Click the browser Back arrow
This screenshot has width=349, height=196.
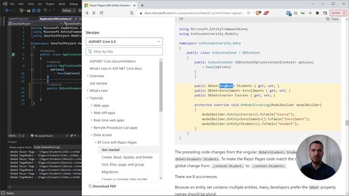[x=87, y=13]
